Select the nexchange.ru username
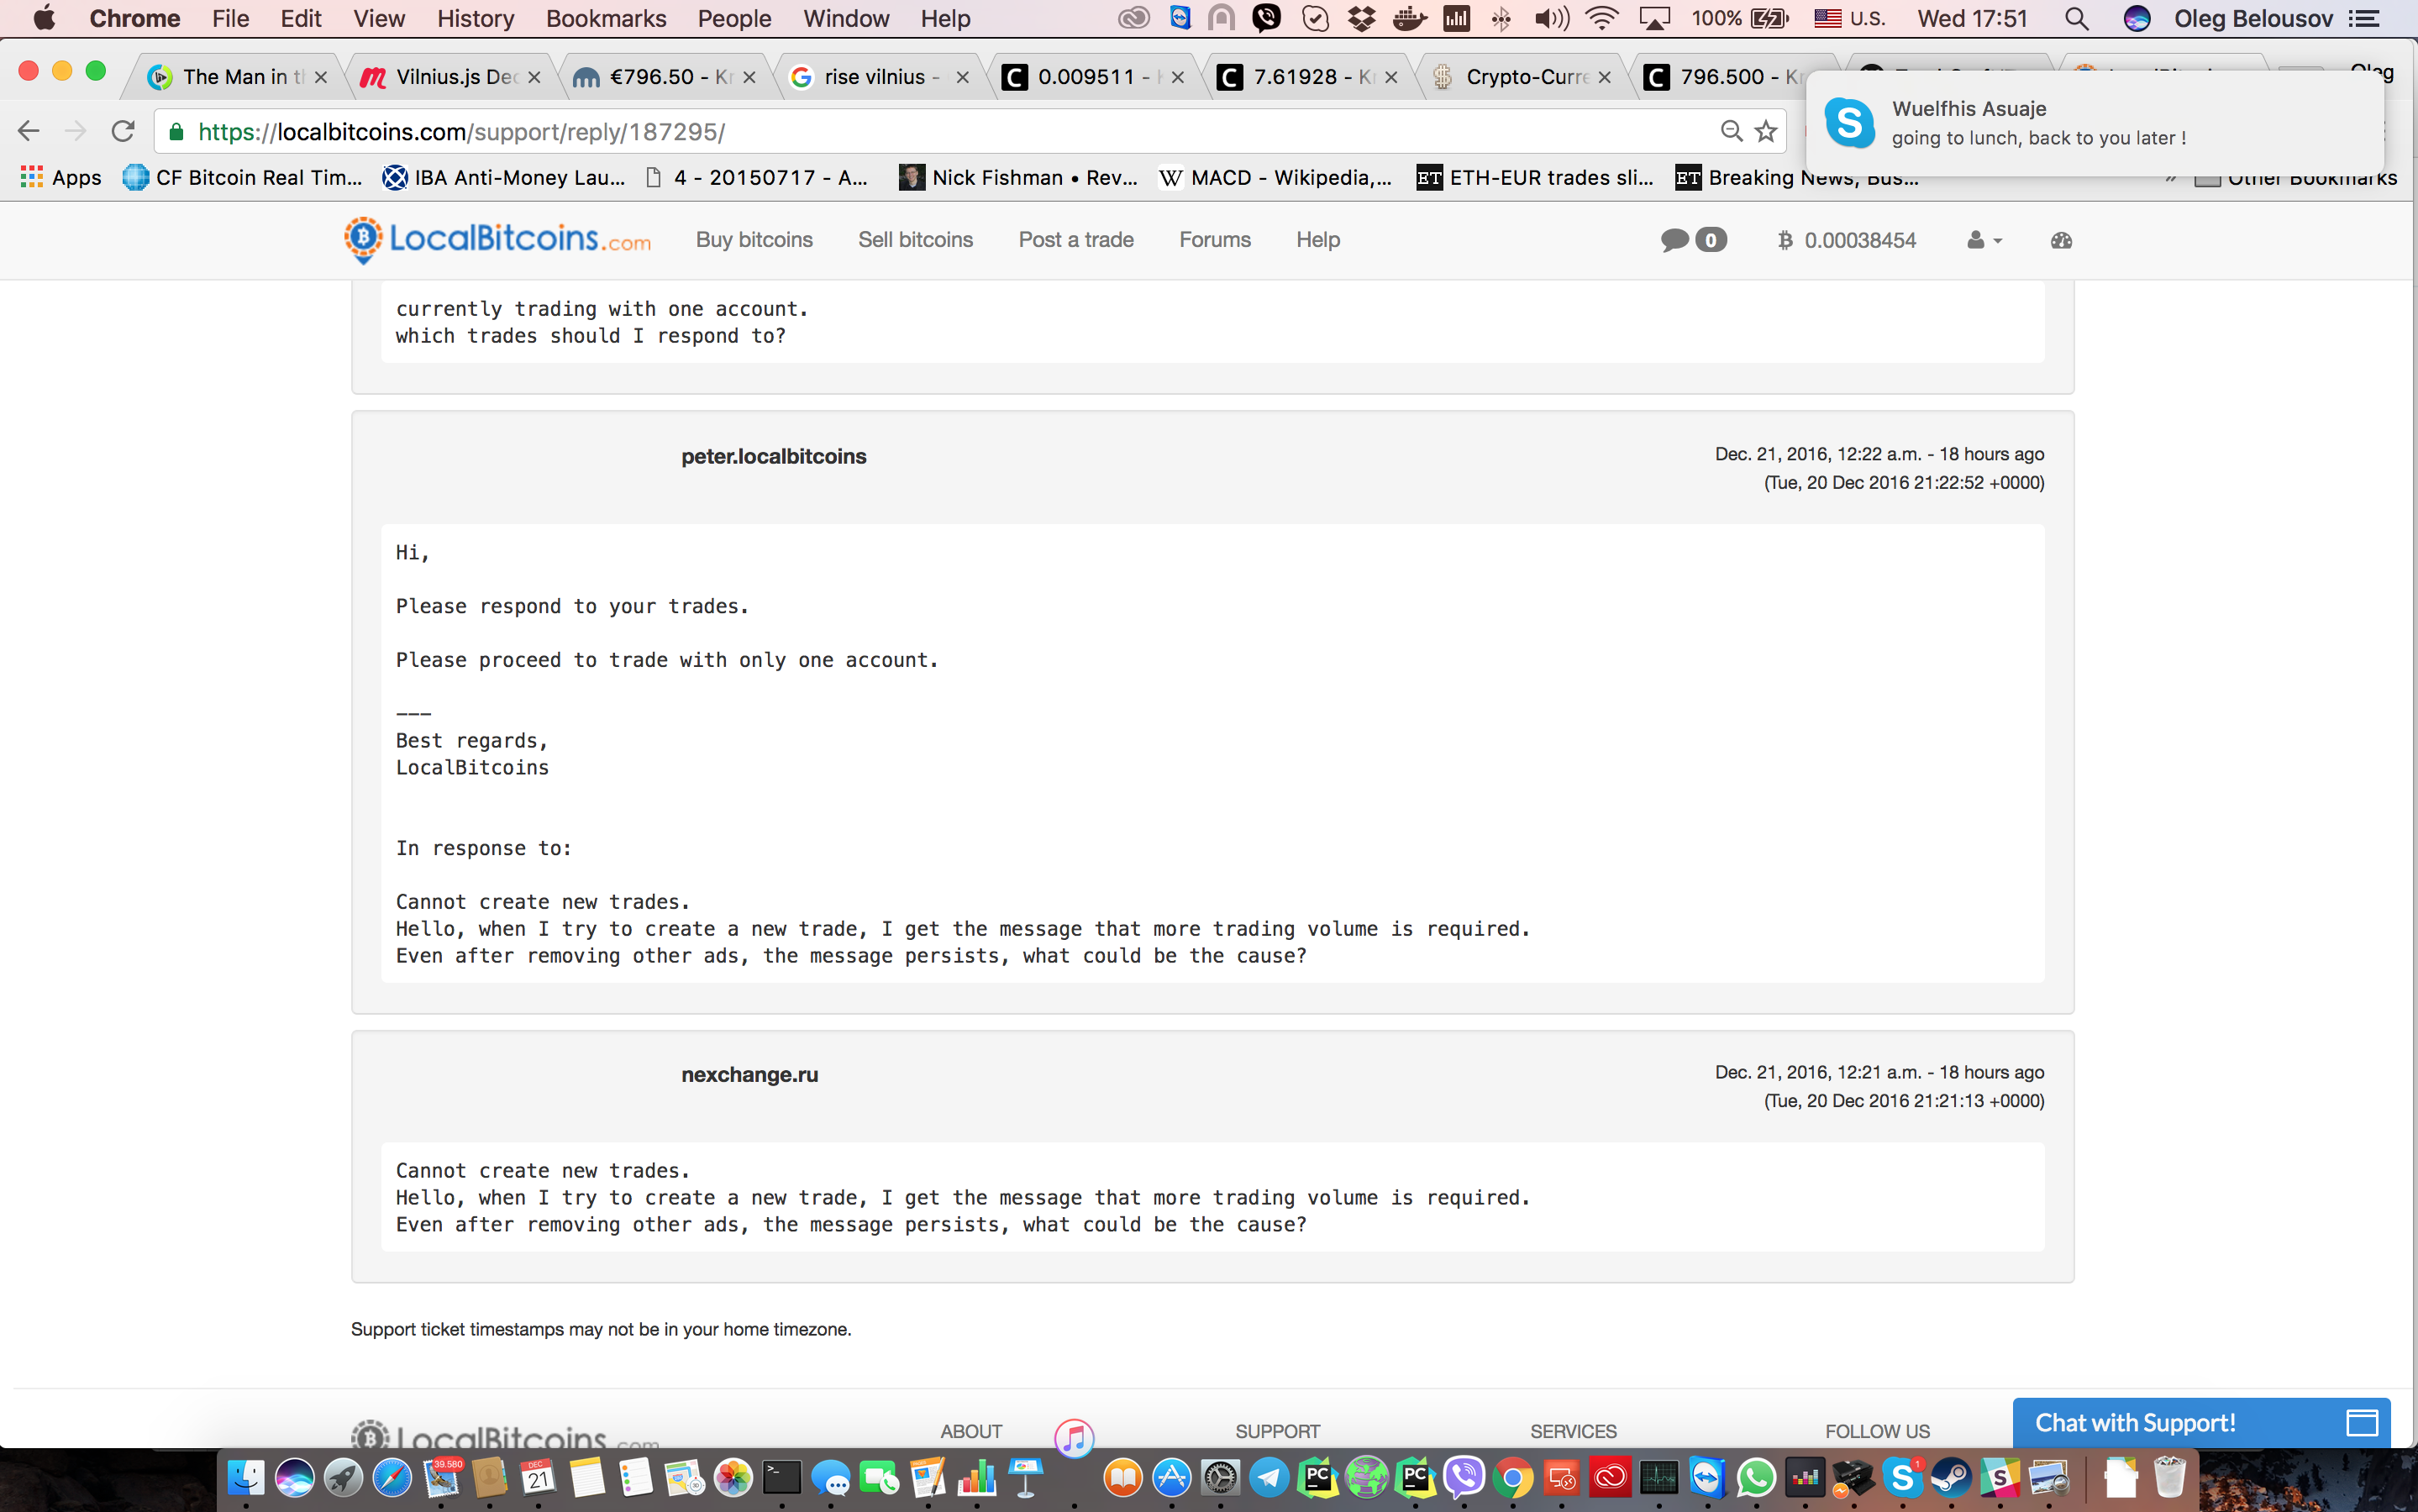This screenshot has height=1512, width=2418. point(750,1074)
